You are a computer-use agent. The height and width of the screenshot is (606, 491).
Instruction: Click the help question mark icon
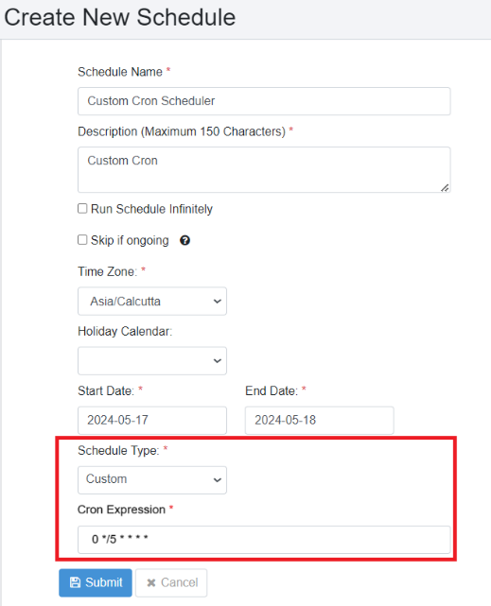(x=184, y=240)
